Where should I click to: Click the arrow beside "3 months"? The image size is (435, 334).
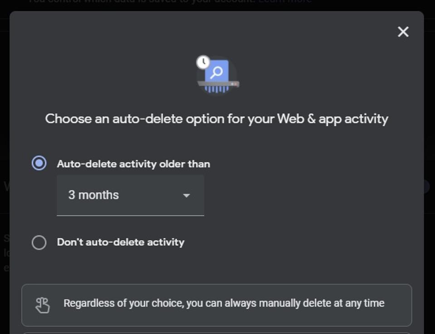click(186, 195)
